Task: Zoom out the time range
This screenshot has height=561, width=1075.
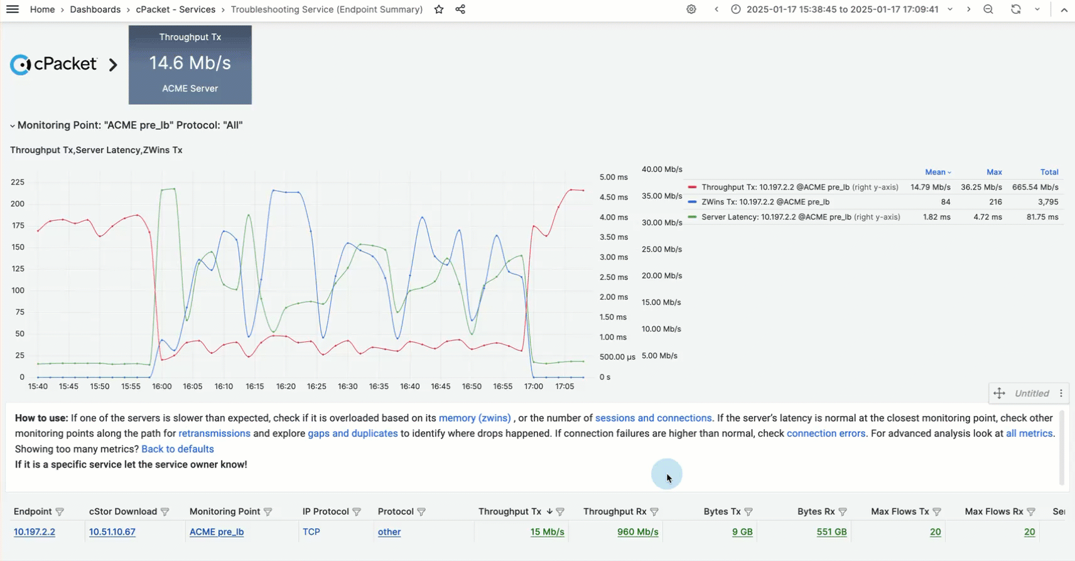Action: (988, 9)
